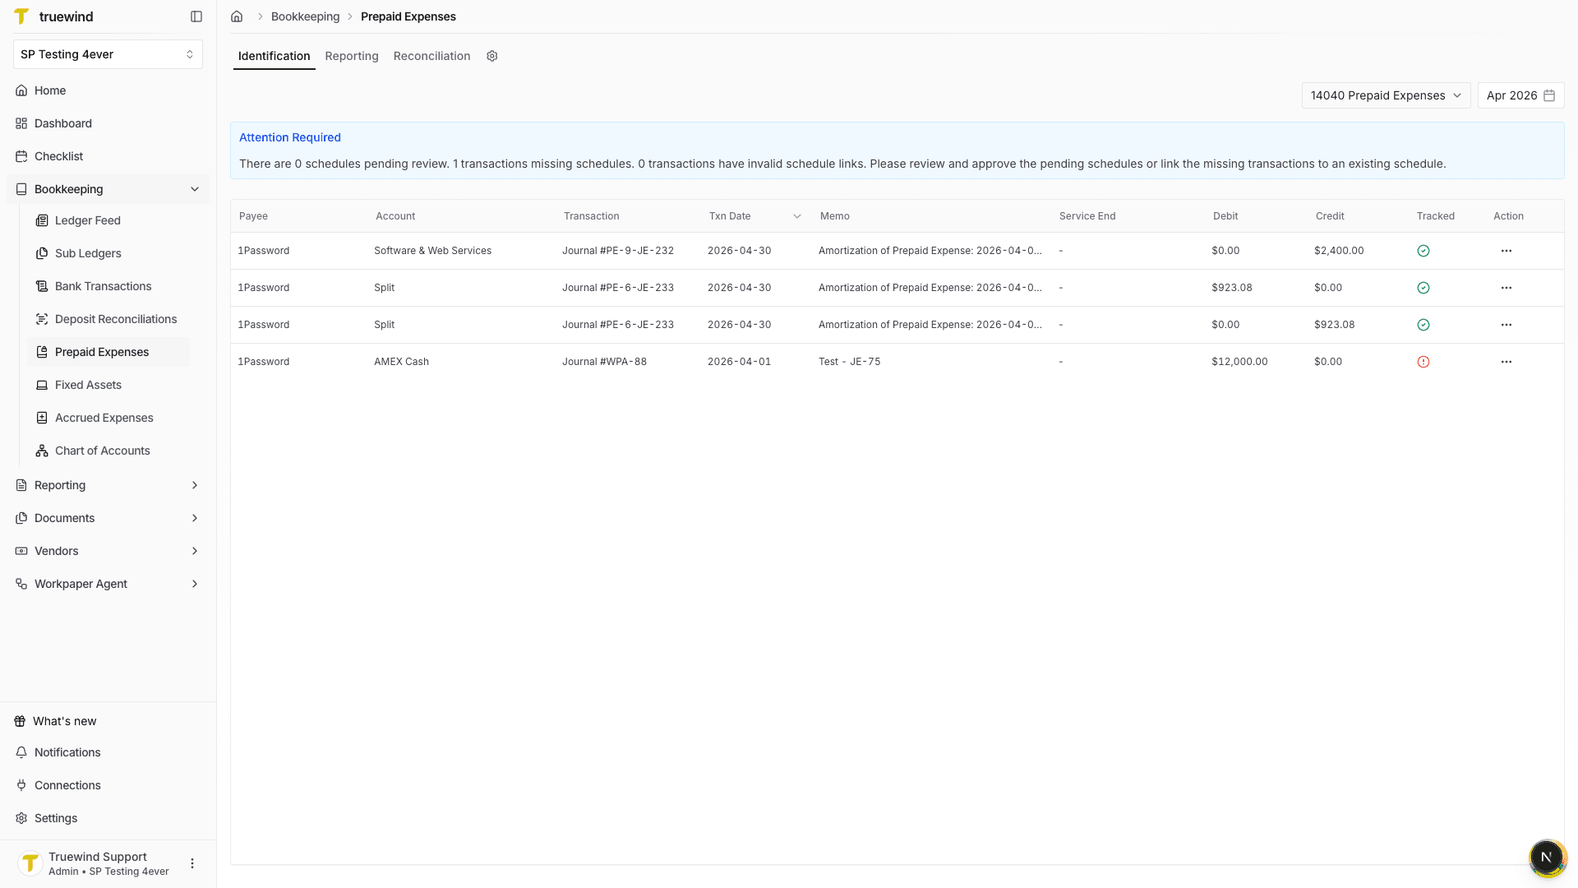Screen dimensions: 1578x888
Task: Open action menu for Software & Web Services row
Action: point(1506,251)
